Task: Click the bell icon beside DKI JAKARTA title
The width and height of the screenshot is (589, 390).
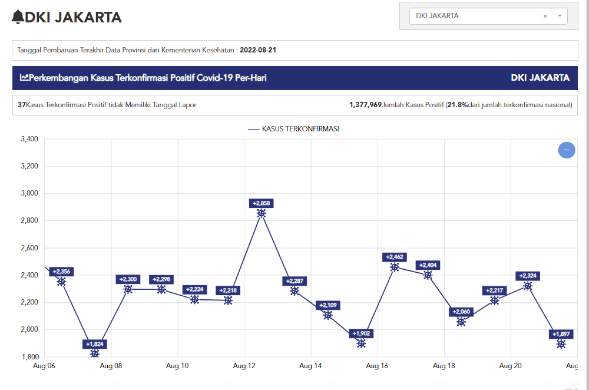Action: (18, 18)
